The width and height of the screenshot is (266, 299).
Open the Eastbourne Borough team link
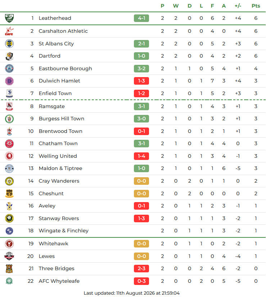coord(66,68)
